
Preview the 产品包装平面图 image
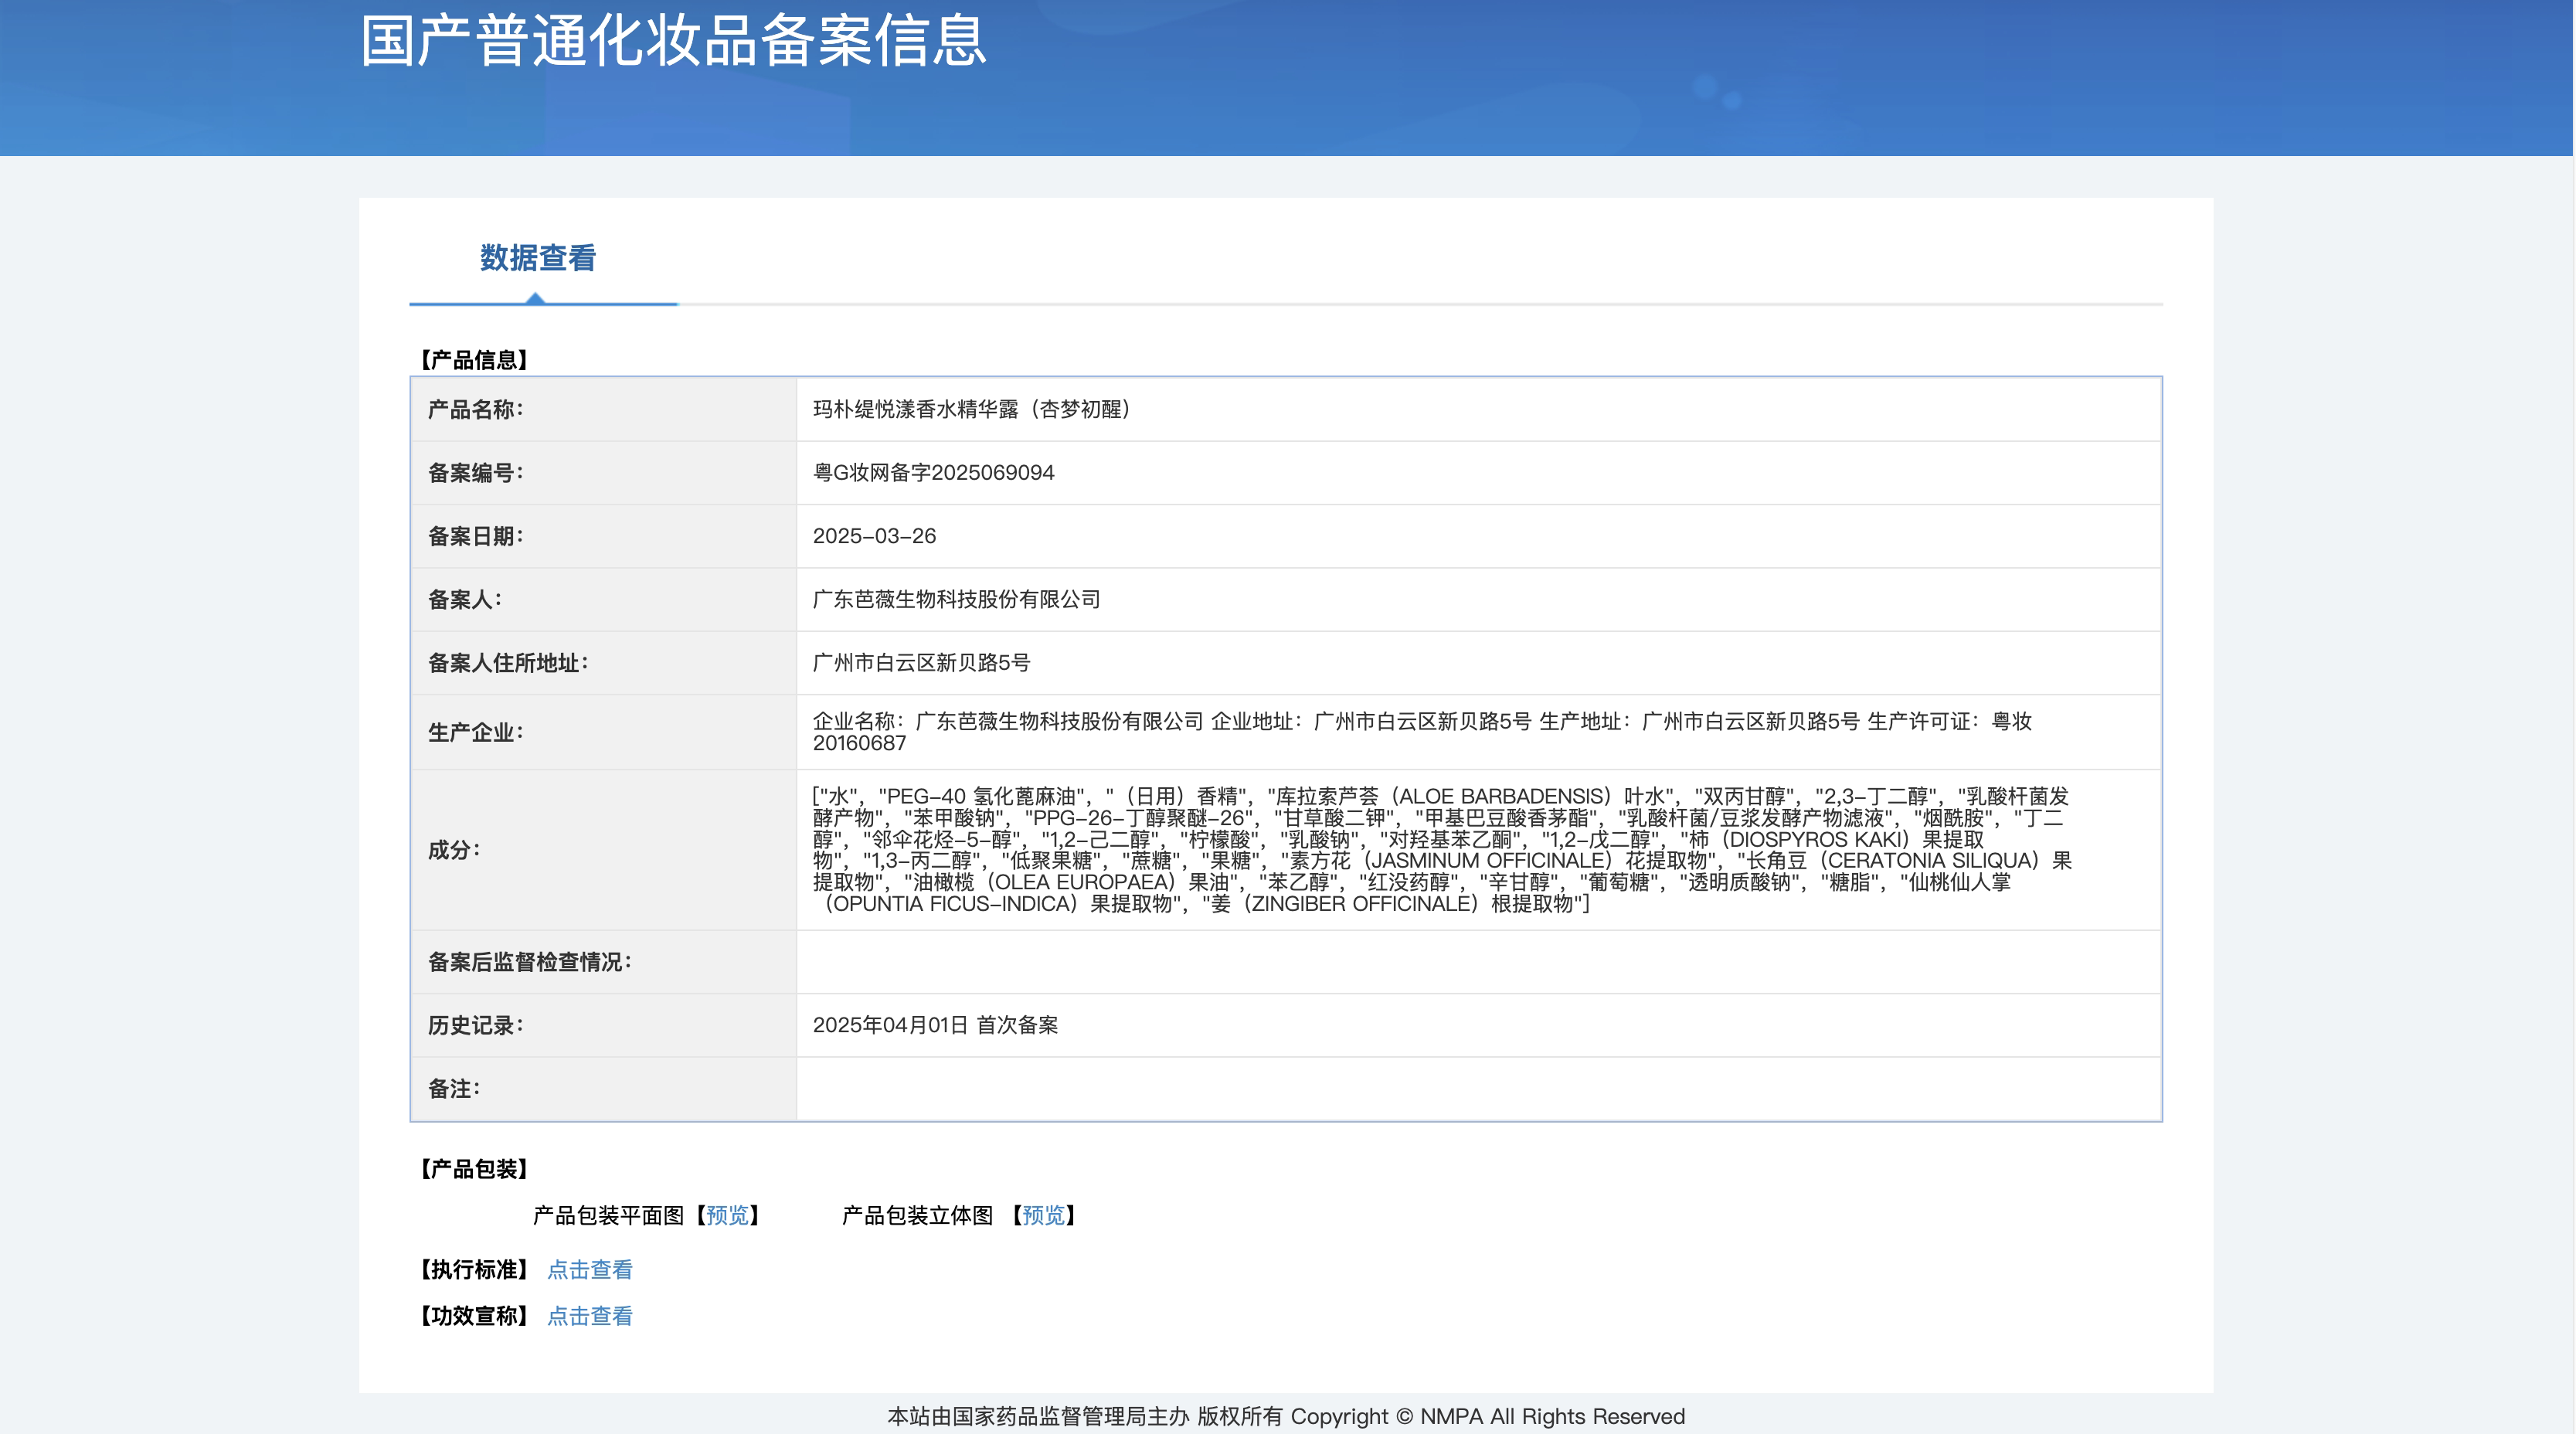[x=727, y=1215]
